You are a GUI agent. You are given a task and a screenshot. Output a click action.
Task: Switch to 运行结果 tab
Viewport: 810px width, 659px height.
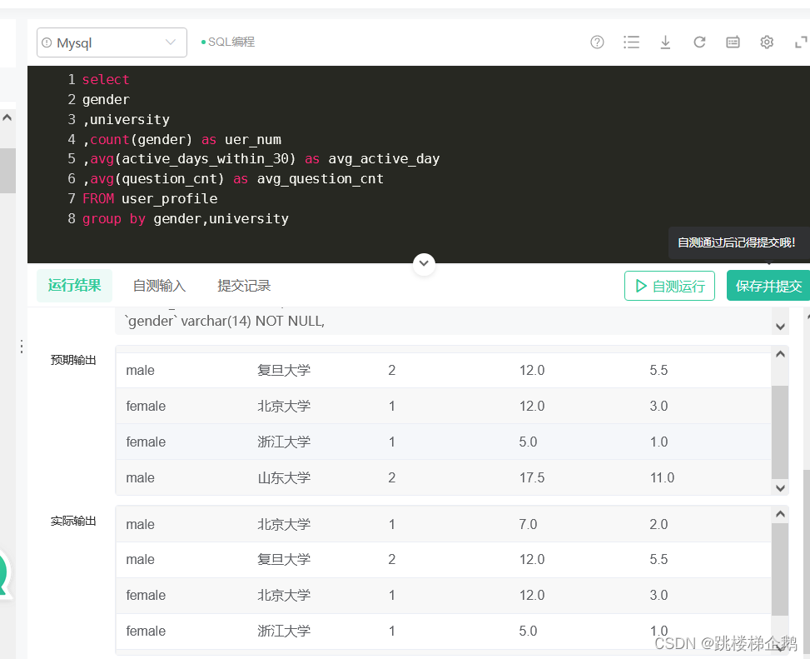click(x=74, y=285)
